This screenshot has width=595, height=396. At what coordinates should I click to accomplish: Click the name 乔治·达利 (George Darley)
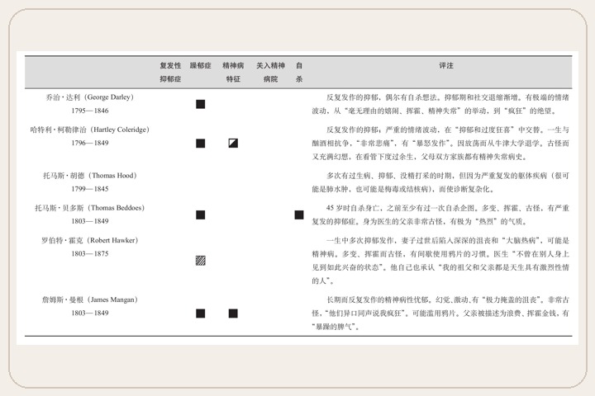tap(90, 97)
